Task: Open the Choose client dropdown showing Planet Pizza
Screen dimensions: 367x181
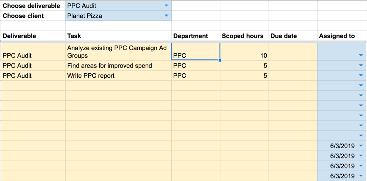Action: click(166, 16)
